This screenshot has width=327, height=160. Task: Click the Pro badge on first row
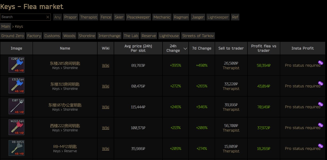point(321,62)
